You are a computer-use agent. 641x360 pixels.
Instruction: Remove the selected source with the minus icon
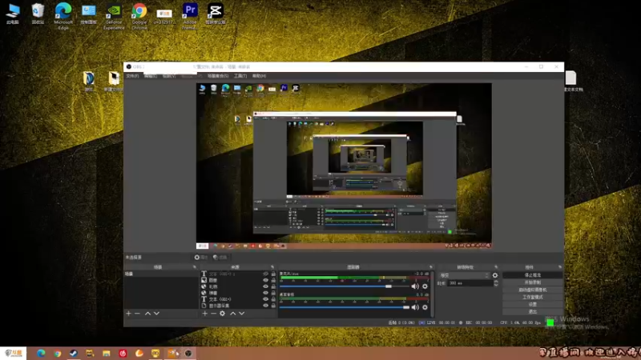pos(213,314)
